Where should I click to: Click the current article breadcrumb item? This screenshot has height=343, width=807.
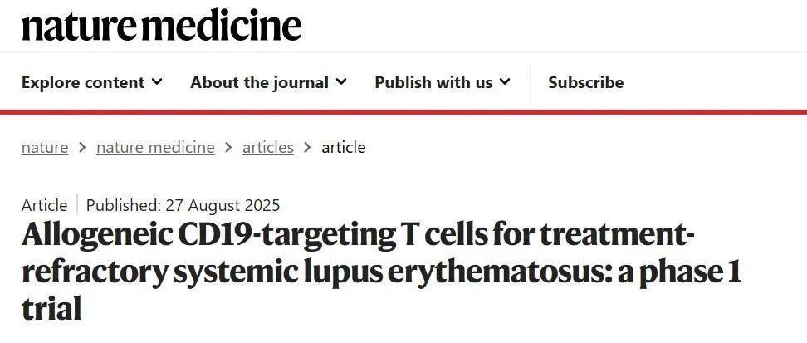point(344,148)
